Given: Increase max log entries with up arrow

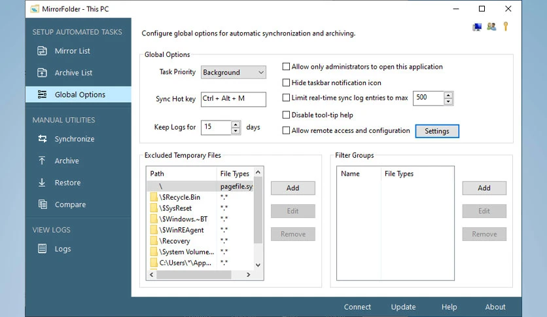Looking at the screenshot, I should [x=448, y=95].
